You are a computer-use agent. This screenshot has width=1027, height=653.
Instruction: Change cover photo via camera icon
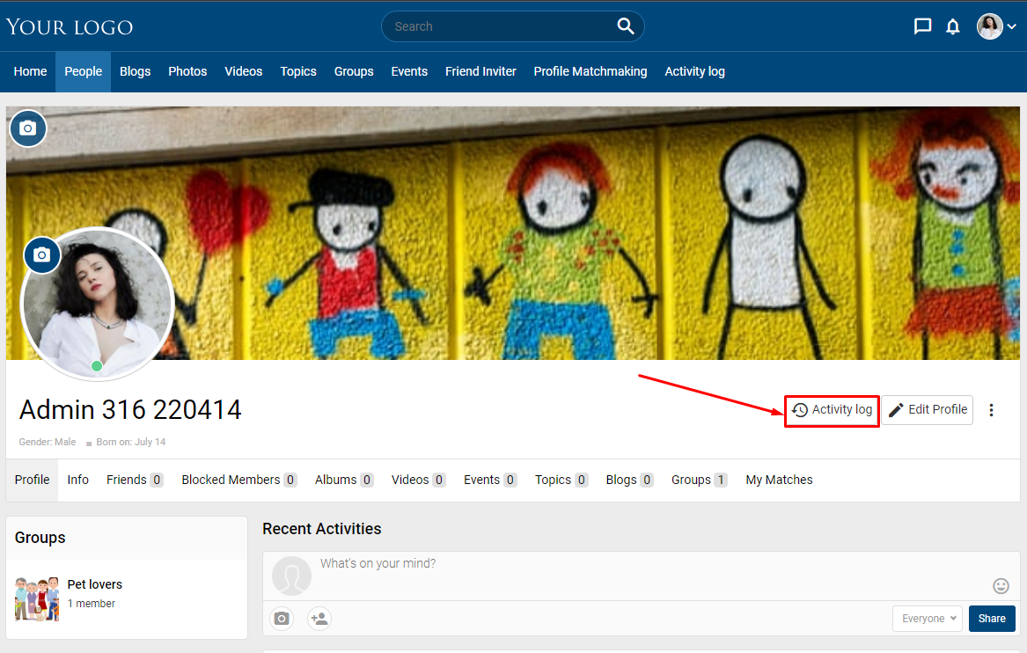(27, 128)
